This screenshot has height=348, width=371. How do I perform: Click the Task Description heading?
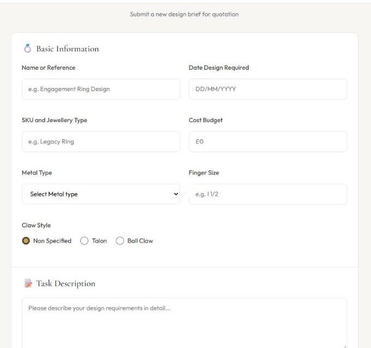tap(66, 284)
